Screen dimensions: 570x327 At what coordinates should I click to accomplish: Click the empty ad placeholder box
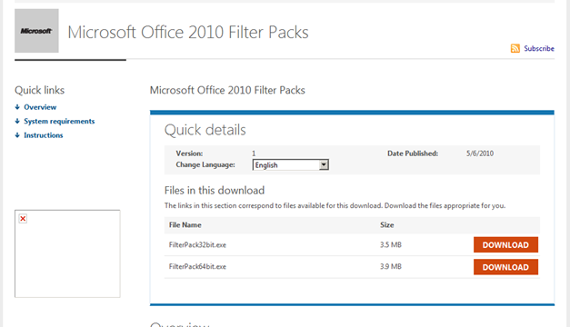coord(67,253)
